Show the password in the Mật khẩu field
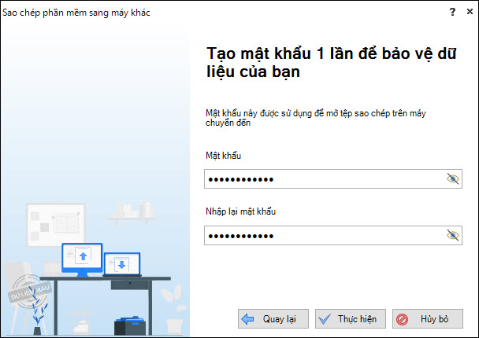 pos(452,179)
